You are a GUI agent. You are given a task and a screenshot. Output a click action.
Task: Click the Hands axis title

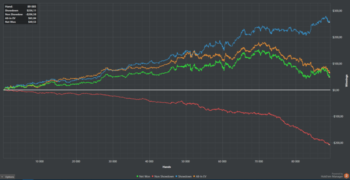pyautogui.click(x=166, y=166)
